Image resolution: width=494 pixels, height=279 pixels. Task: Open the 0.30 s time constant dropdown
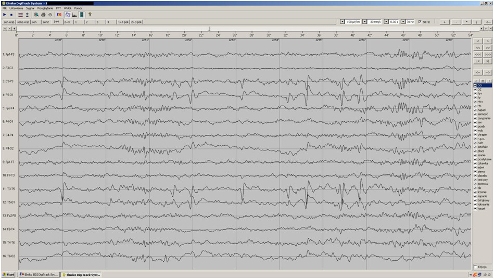(386, 22)
